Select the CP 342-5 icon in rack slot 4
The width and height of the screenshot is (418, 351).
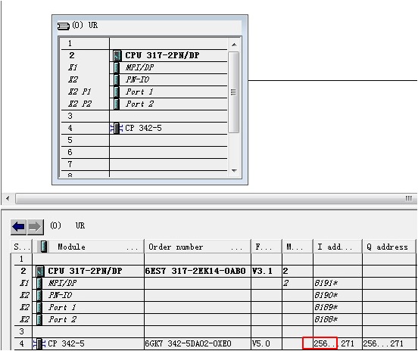[x=116, y=128]
